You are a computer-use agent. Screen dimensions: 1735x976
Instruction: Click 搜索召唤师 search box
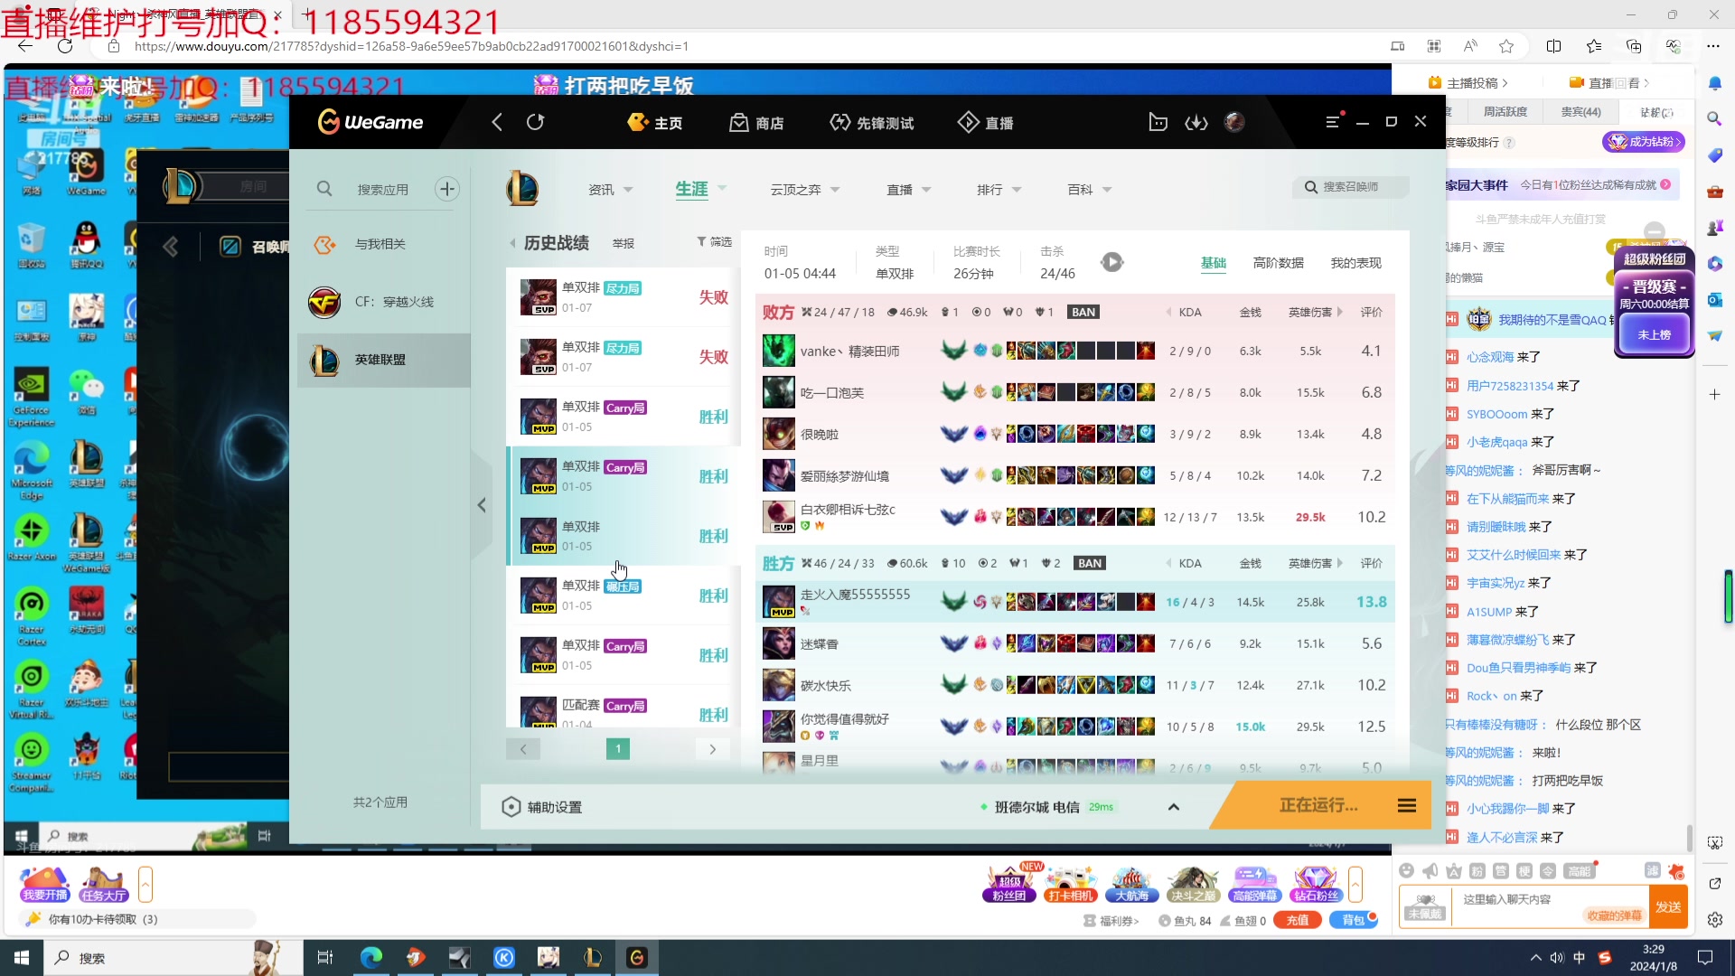(1350, 187)
